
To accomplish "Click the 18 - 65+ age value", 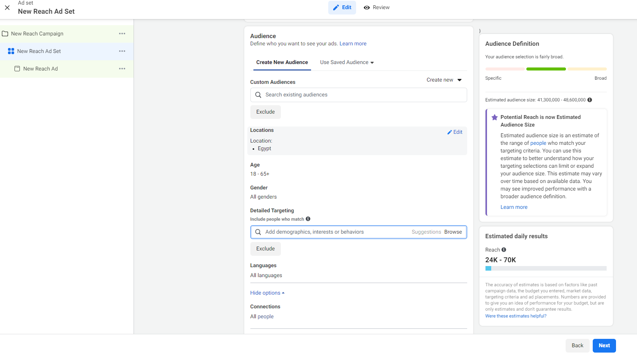I will (260, 174).
